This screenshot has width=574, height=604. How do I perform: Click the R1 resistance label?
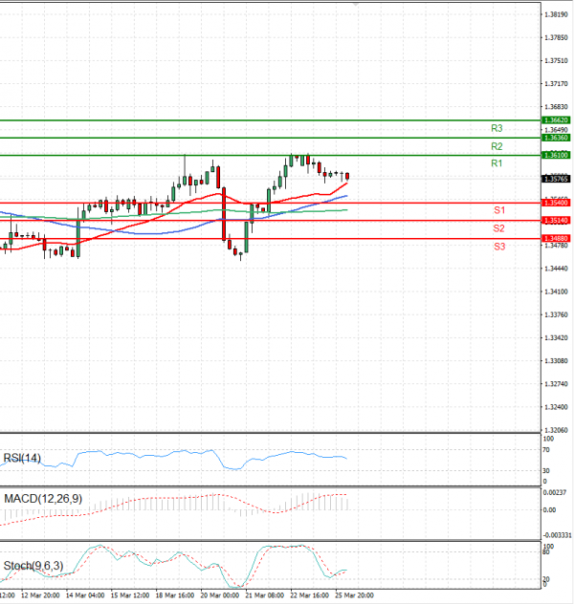point(497,163)
